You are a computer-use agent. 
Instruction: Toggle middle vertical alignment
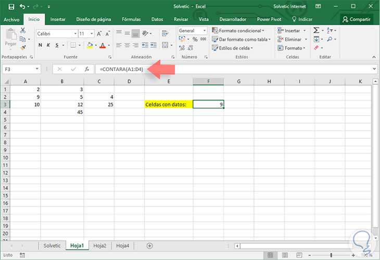(x=127, y=33)
